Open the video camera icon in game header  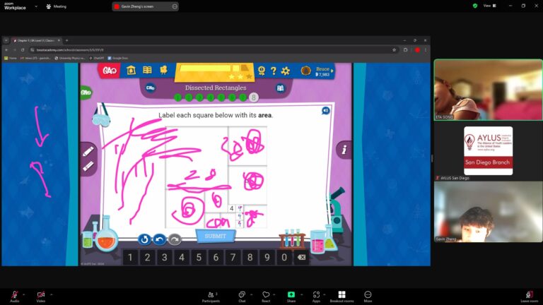[x=163, y=70]
